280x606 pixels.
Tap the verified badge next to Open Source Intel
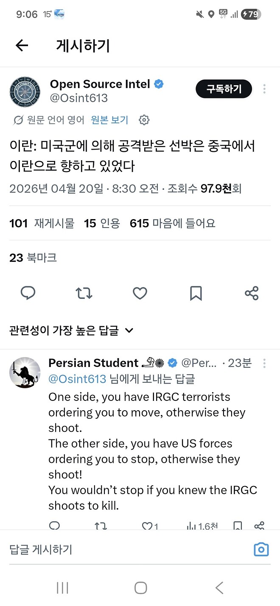tap(158, 84)
